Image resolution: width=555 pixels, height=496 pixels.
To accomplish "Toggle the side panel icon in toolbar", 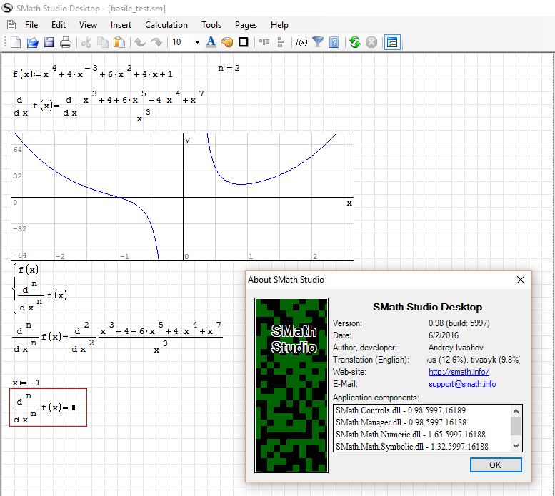I will pyautogui.click(x=391, y=42).
